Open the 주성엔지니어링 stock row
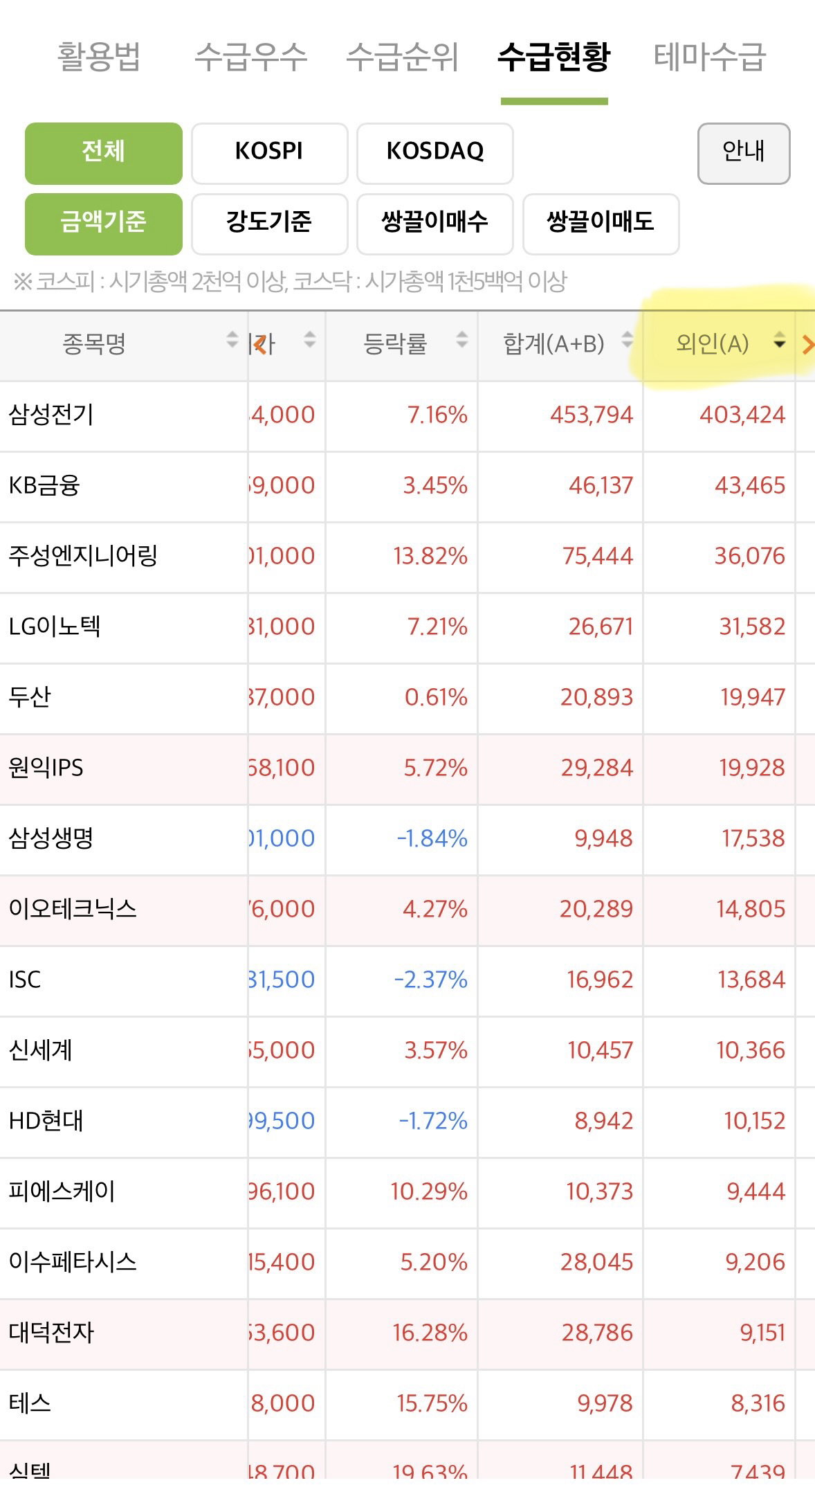 (x=407, y=557)
